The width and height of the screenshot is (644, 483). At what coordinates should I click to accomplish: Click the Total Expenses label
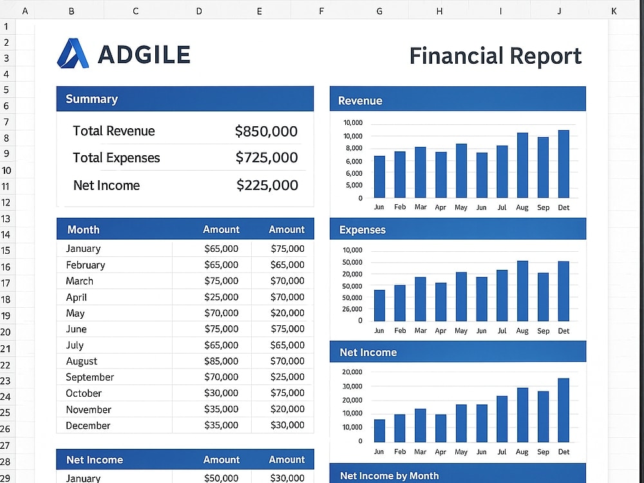(x=116, y=158)
